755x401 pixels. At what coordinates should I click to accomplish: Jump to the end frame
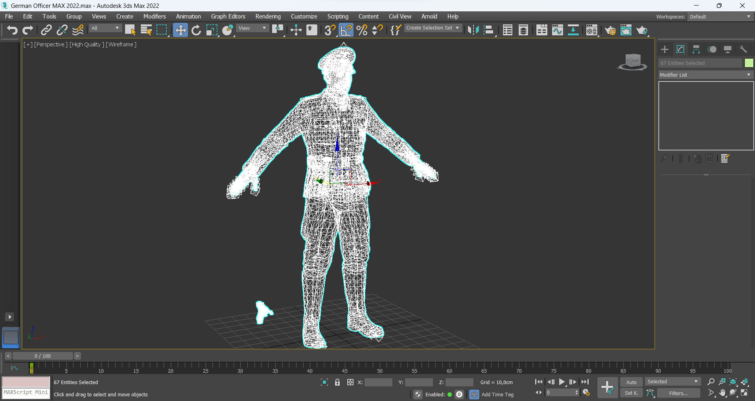[585, 382]
